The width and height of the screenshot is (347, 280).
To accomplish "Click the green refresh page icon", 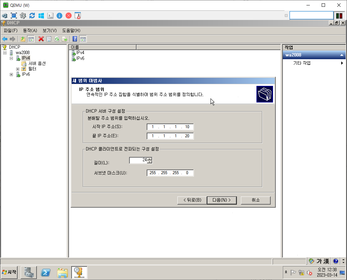I will pos(57,39).
